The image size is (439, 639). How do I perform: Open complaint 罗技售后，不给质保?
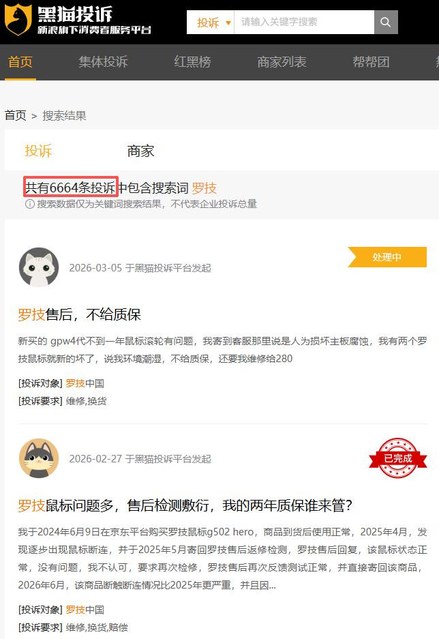[79, 314]
